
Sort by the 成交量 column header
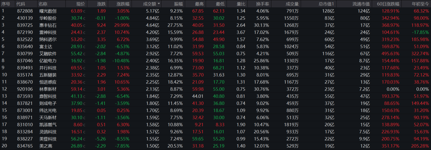(292, 4)
